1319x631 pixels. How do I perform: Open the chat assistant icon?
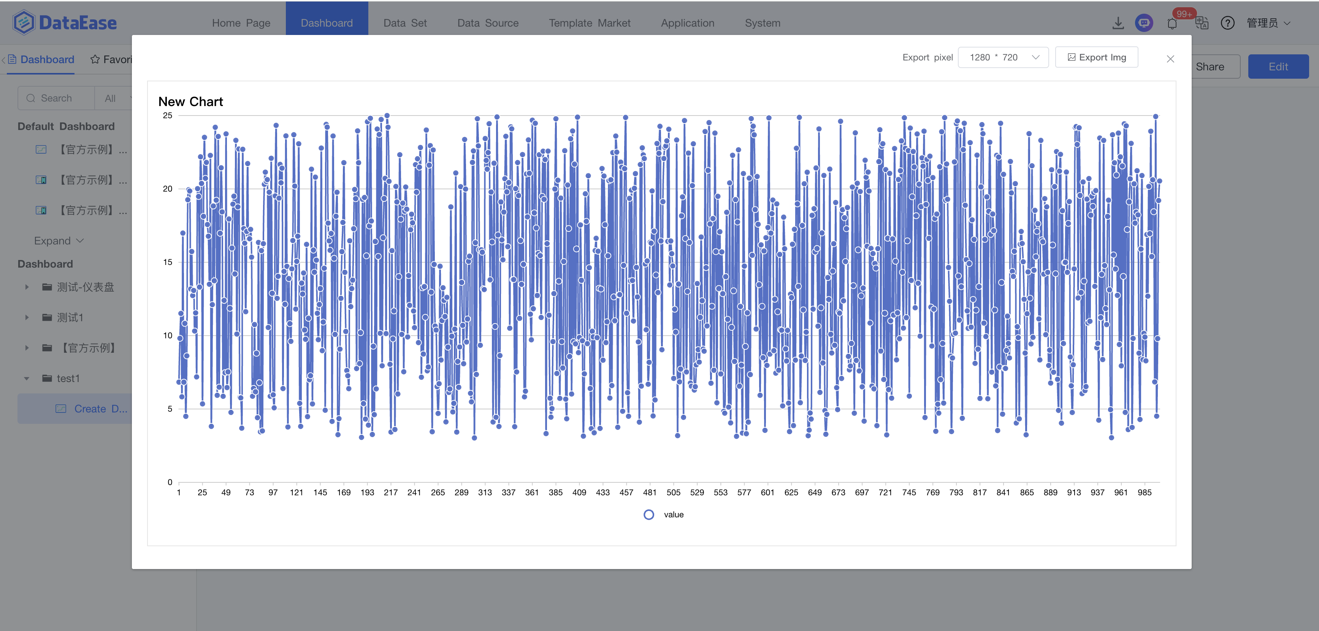click(1144, 23)
